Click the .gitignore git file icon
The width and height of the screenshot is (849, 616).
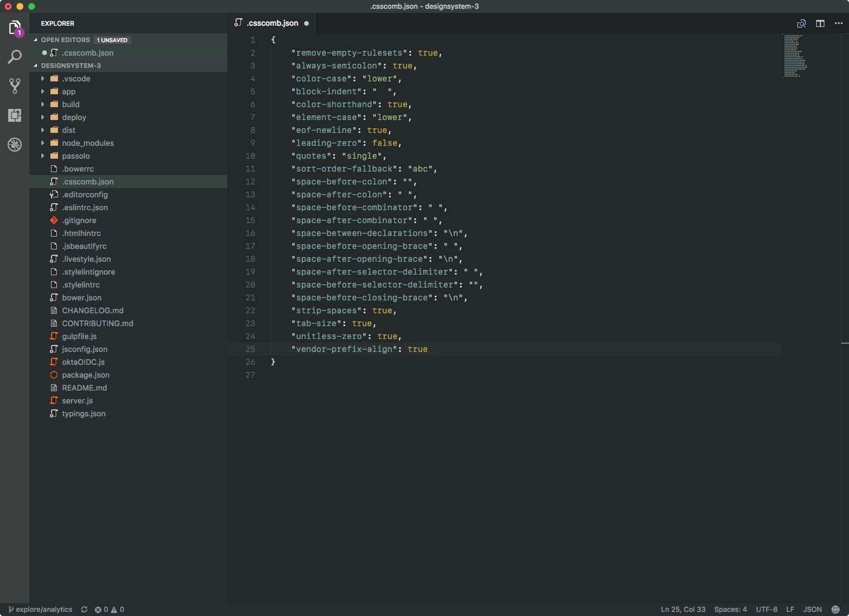point(54,220)
